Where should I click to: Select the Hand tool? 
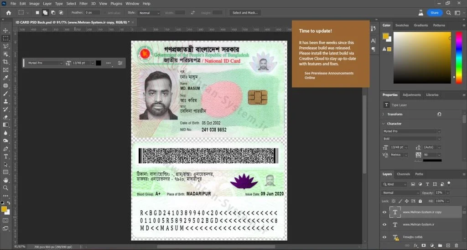[5, 180]
